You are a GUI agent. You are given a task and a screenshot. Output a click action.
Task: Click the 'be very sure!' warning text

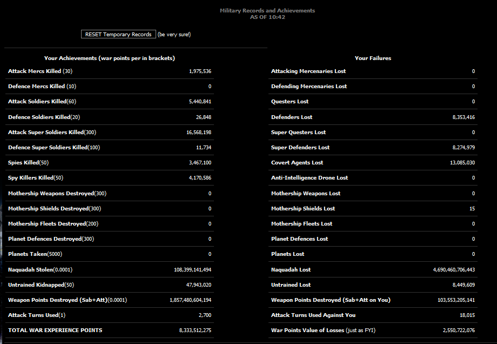click(174, 35)
